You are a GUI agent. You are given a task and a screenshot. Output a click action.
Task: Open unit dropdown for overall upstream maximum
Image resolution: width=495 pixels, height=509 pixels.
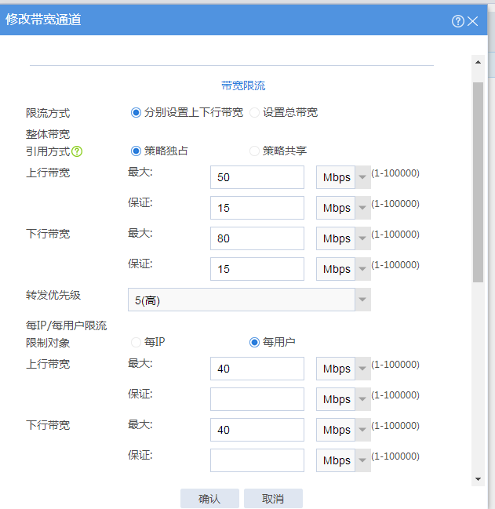click(x=343, y=177)
